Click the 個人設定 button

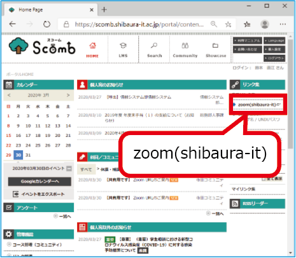point(274,50)
